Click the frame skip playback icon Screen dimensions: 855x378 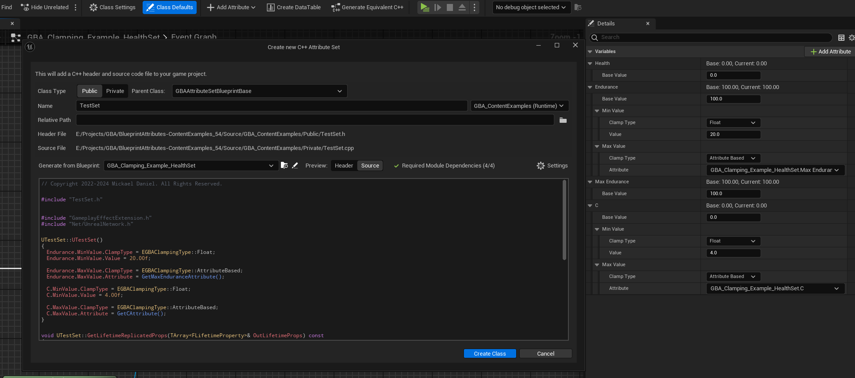[438, 7]
